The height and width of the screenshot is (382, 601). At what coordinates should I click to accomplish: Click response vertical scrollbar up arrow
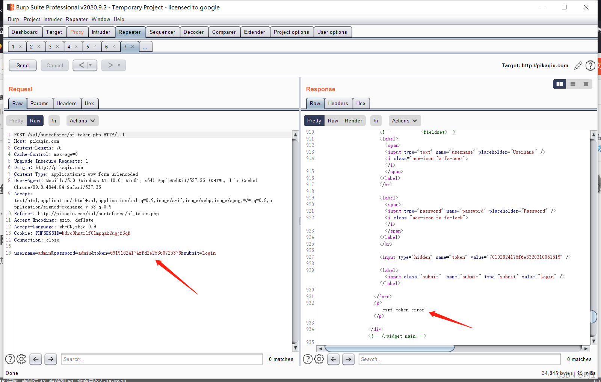pos(593,134)
